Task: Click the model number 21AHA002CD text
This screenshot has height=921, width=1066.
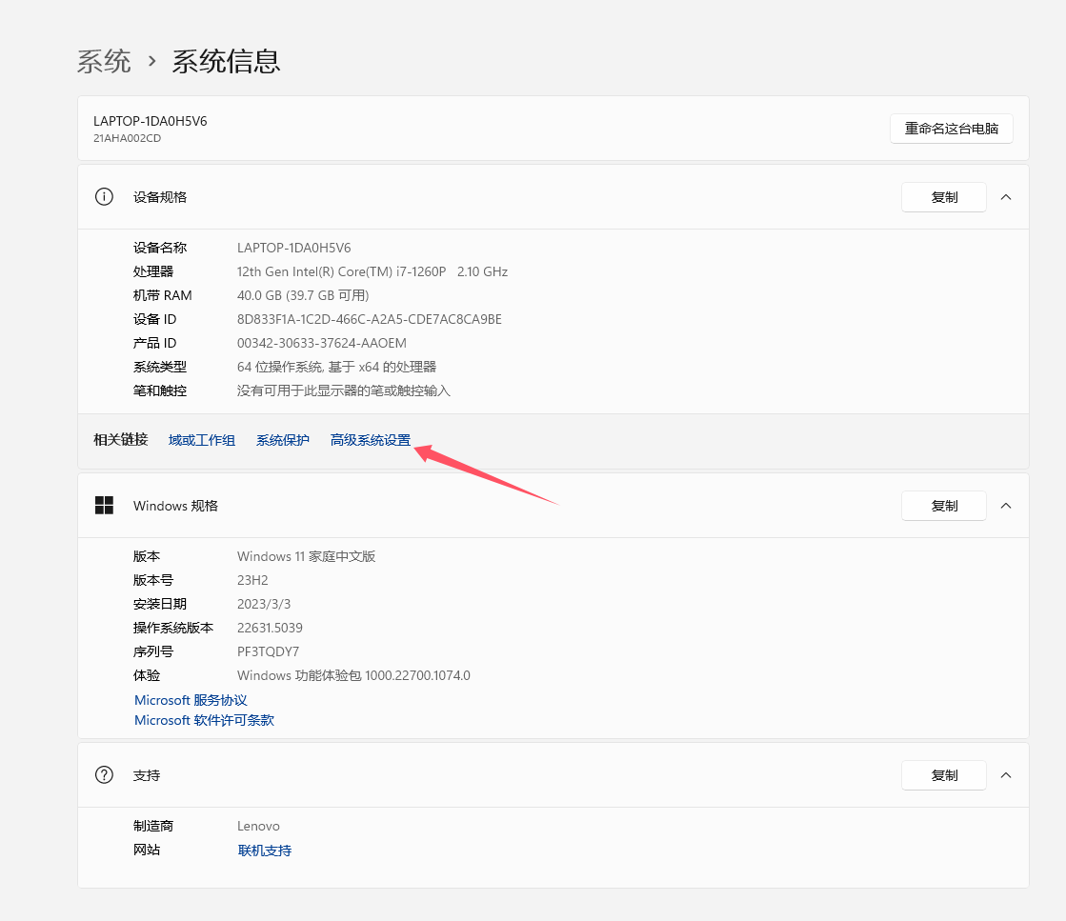Action: pyautogui.click(x=127, y=138)
